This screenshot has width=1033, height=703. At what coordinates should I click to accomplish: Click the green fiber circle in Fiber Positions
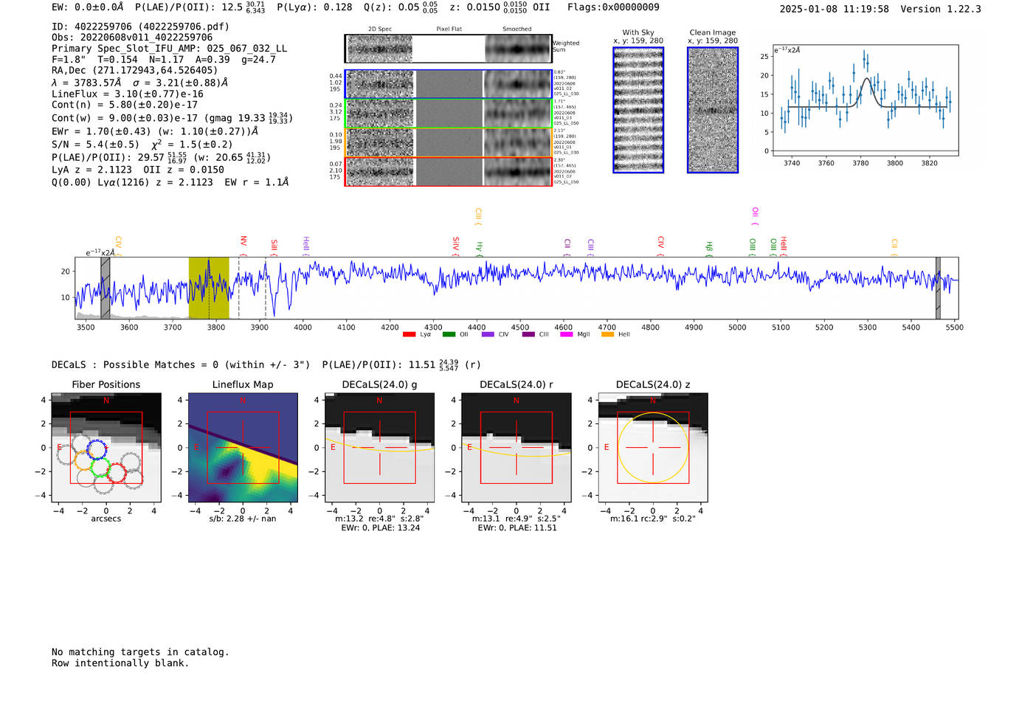coord(100,467)
